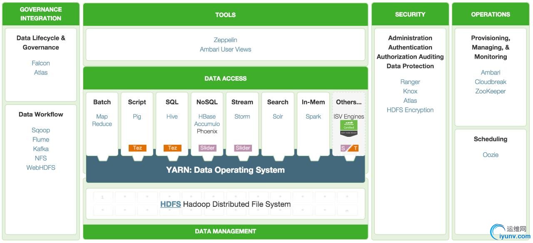Open Spark in the In-Mem column

pos(313,117)
